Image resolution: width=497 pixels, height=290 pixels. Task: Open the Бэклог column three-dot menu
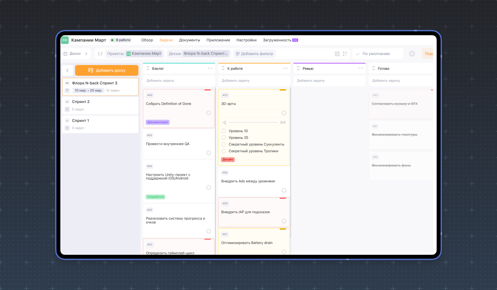(210, 68)
